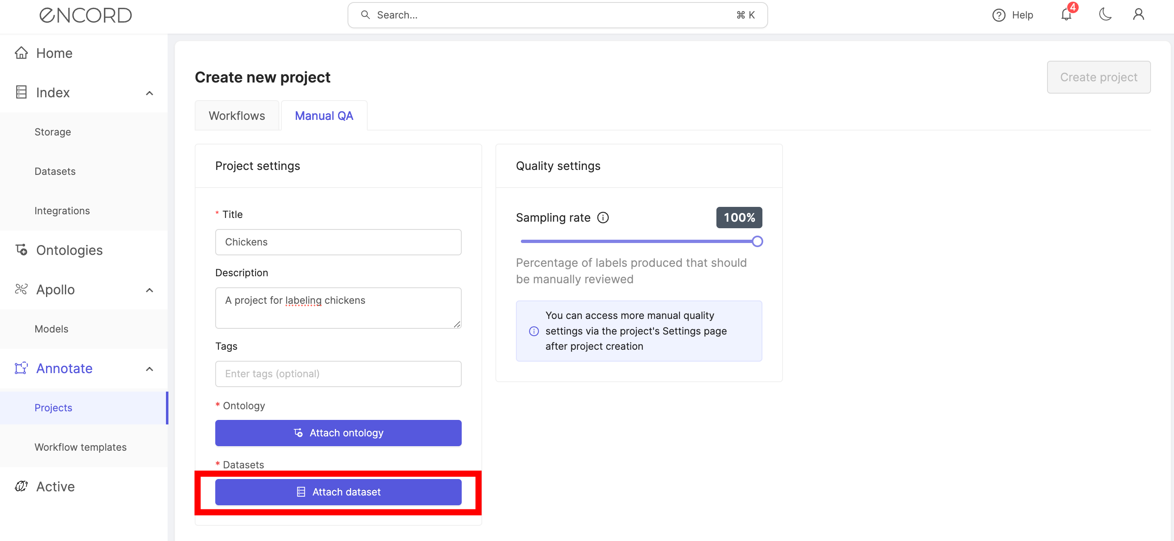This screenshot has width=1174, height=541.
Task: Click the Home house icon
Action: (x=21, y=53)
